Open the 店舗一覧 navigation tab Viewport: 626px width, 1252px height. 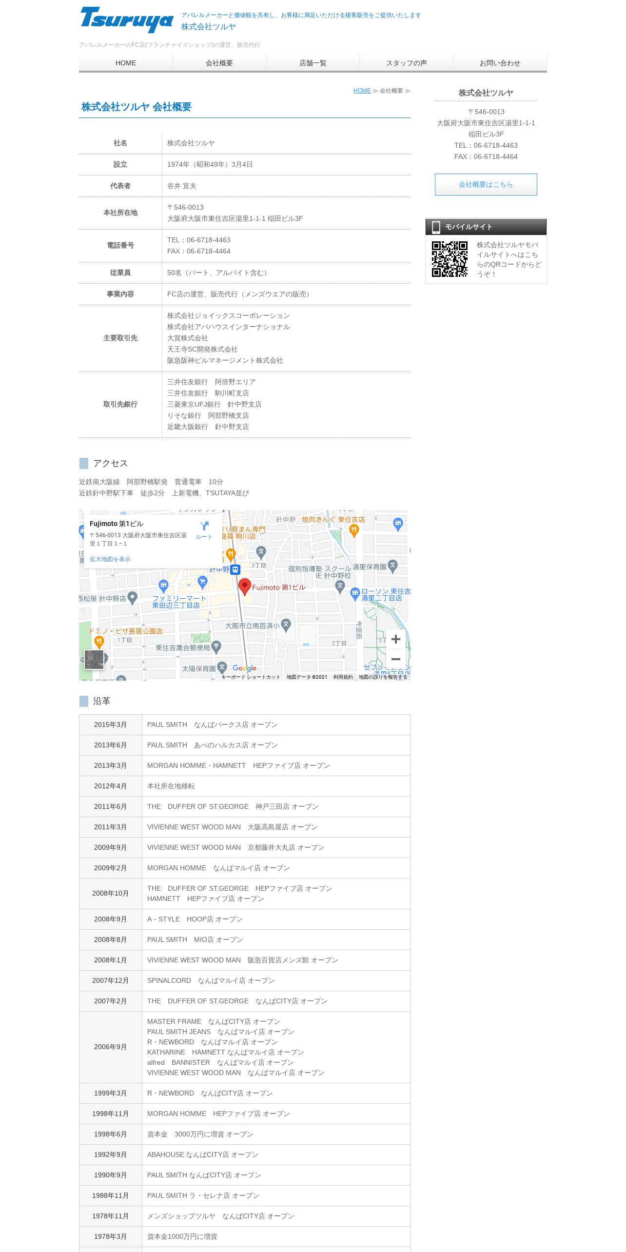pyautogui.click(x=313, y=63)
